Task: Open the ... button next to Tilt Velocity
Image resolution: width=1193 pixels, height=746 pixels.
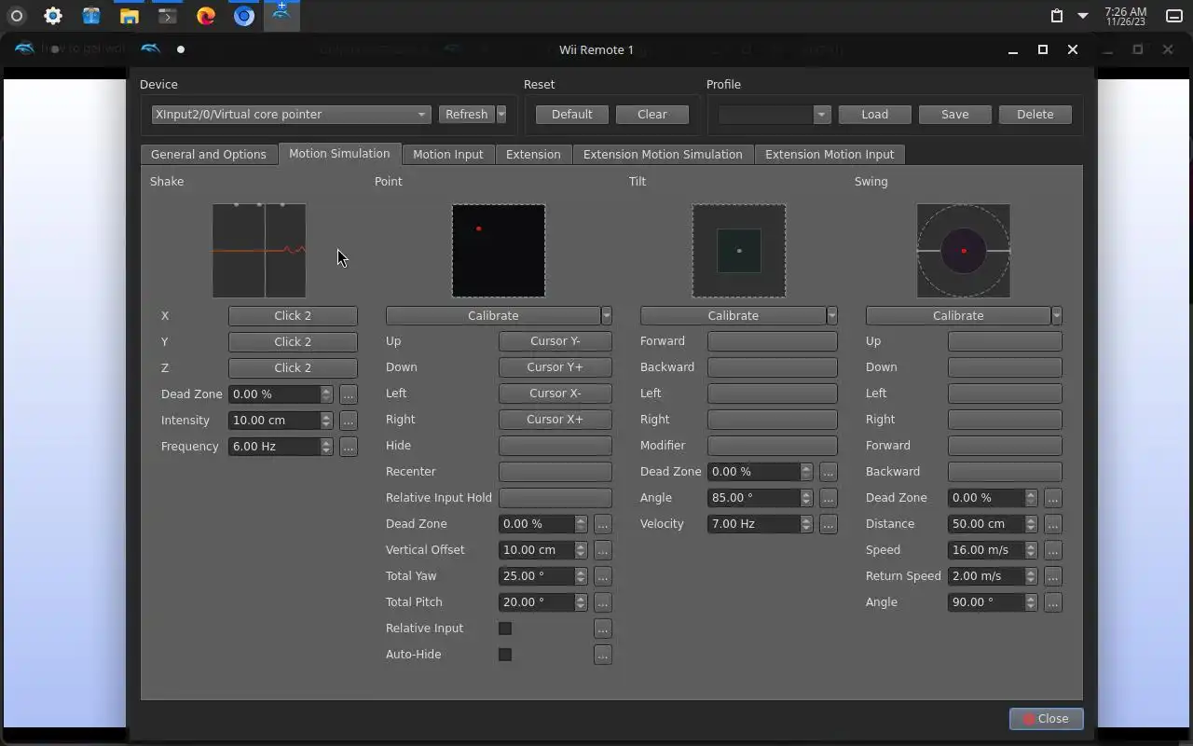Action: pos(829,524)
